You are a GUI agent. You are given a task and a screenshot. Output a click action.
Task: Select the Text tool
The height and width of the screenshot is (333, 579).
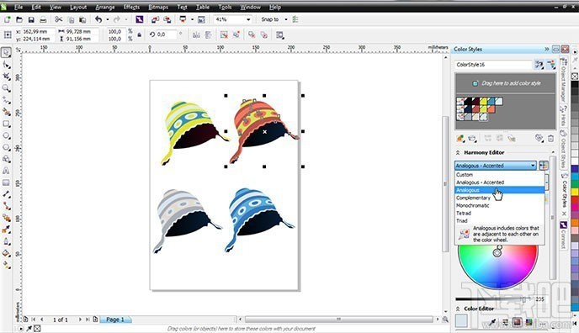pos(6,171)
